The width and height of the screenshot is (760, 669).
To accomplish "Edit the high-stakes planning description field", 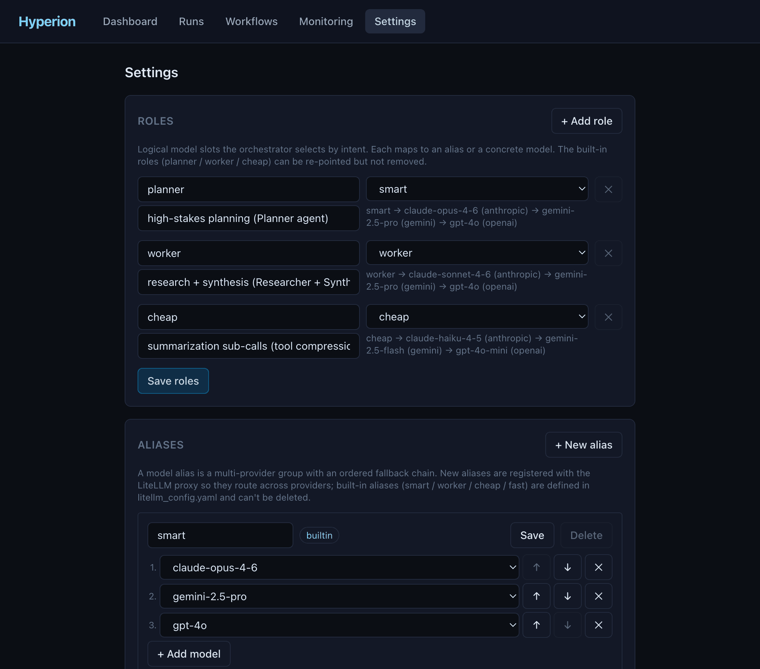I will click(249, 218).
